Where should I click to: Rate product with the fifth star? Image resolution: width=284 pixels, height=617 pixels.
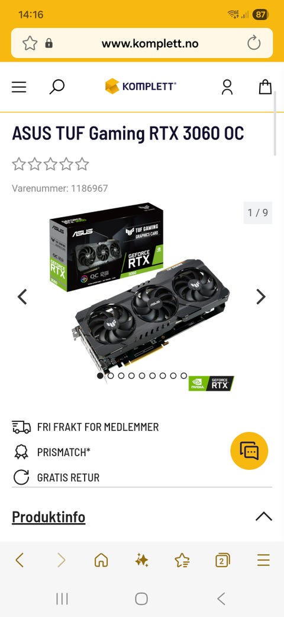point(82,164)
